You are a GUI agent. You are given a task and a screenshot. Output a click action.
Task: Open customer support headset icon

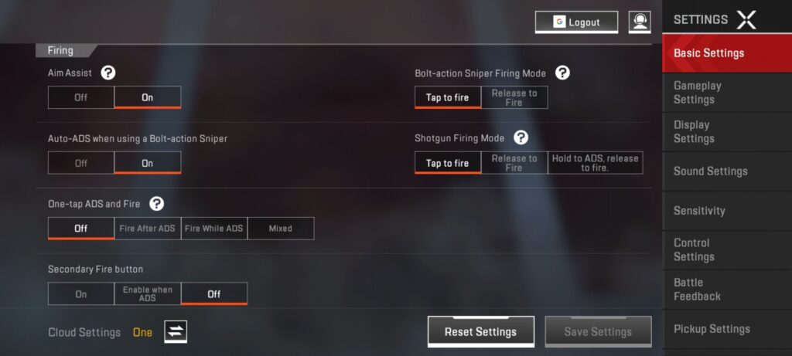640,22
